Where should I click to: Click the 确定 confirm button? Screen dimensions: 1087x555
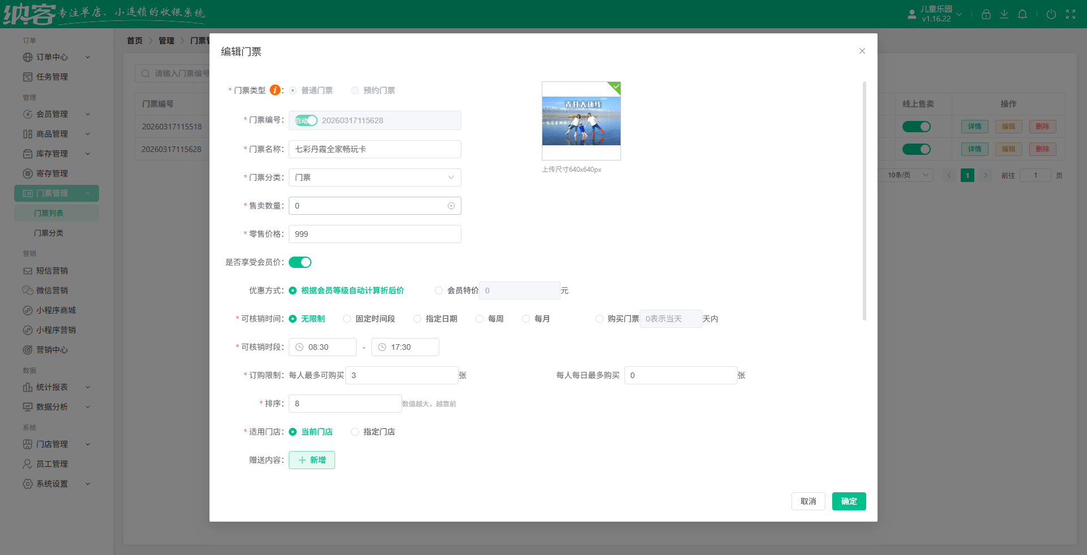click(x=849, y=501)
